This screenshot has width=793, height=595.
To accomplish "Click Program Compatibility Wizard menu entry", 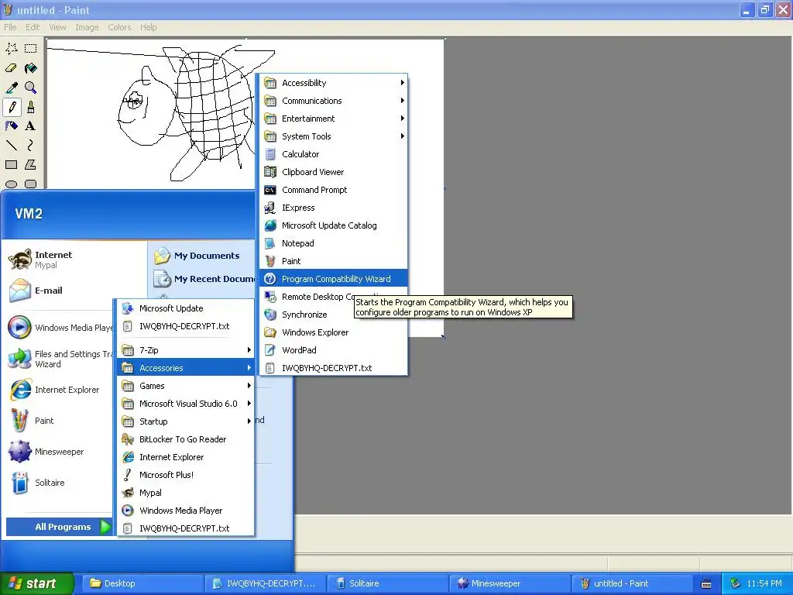I will pos(333,279).
